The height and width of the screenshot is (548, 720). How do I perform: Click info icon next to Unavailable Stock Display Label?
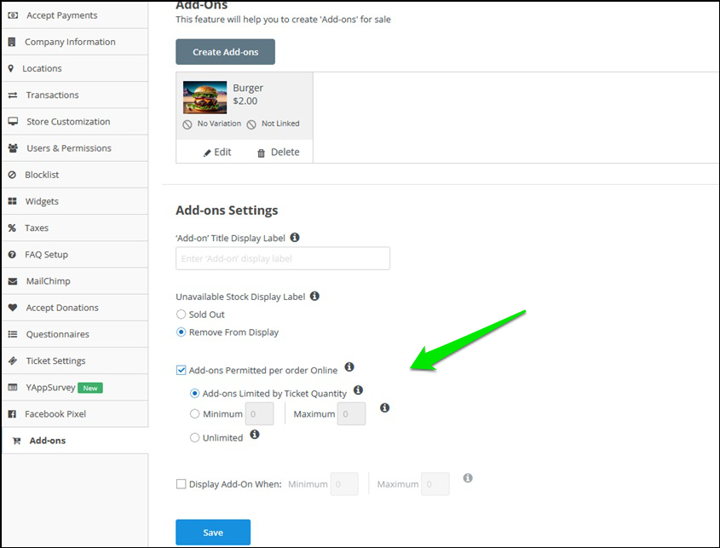pyautogui.click(x=314, y=297)
